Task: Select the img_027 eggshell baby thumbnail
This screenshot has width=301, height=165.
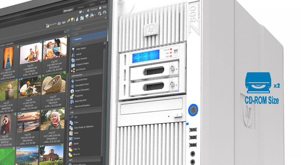Action: point(54,84)
